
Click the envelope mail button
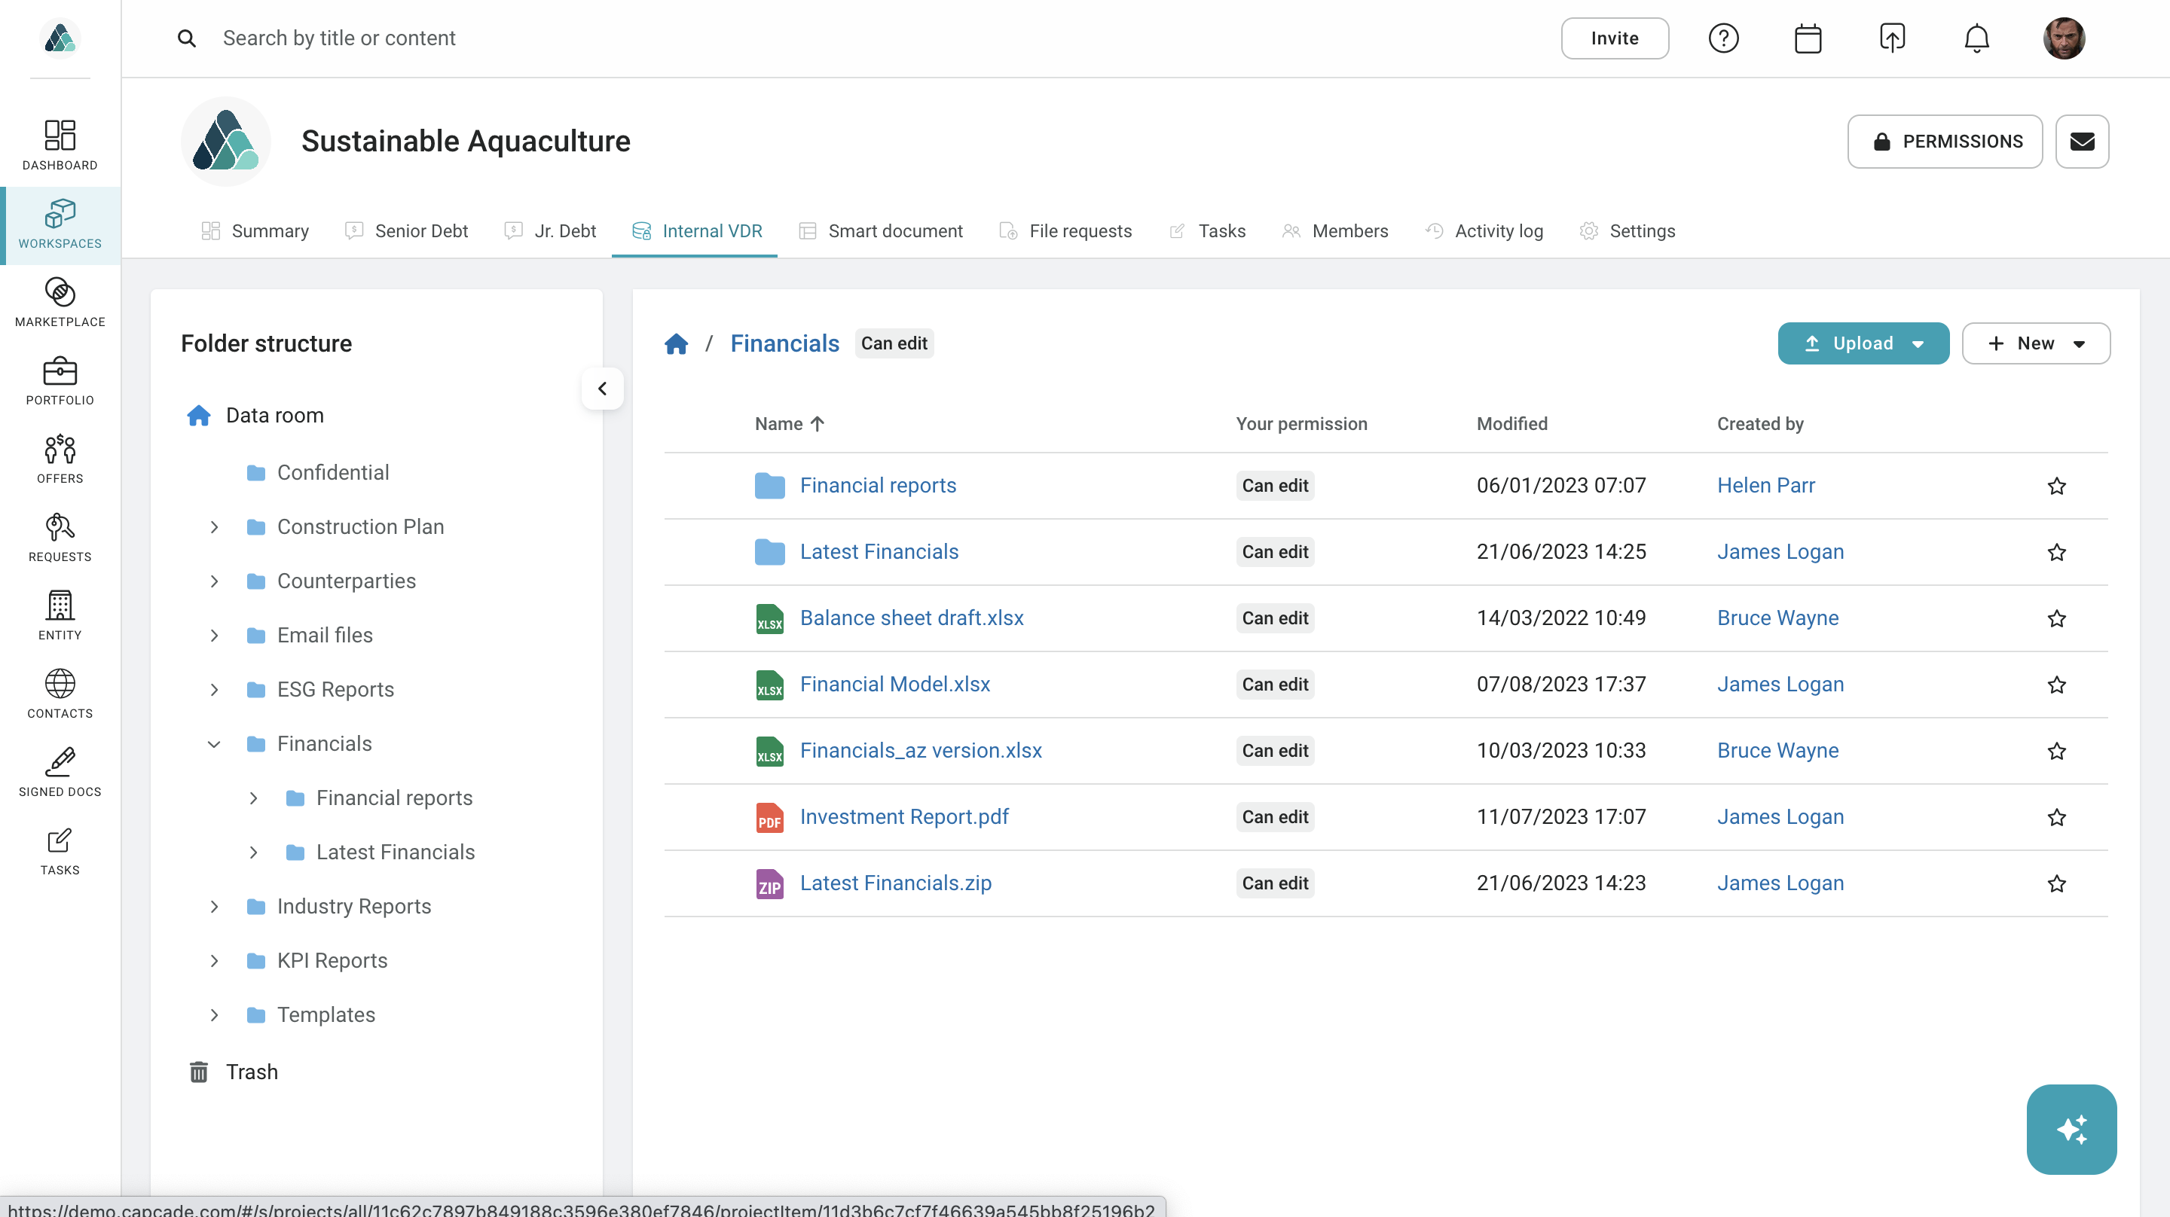point(2082,142)
